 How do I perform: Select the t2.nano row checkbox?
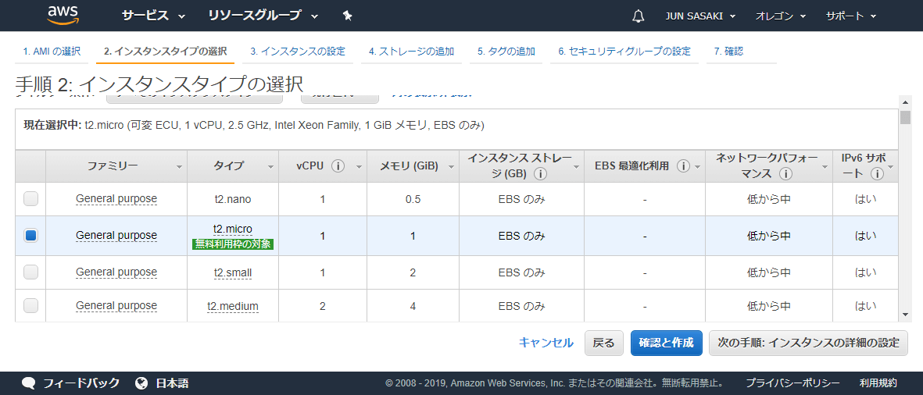pyautogui.click(x=30, y=199)
